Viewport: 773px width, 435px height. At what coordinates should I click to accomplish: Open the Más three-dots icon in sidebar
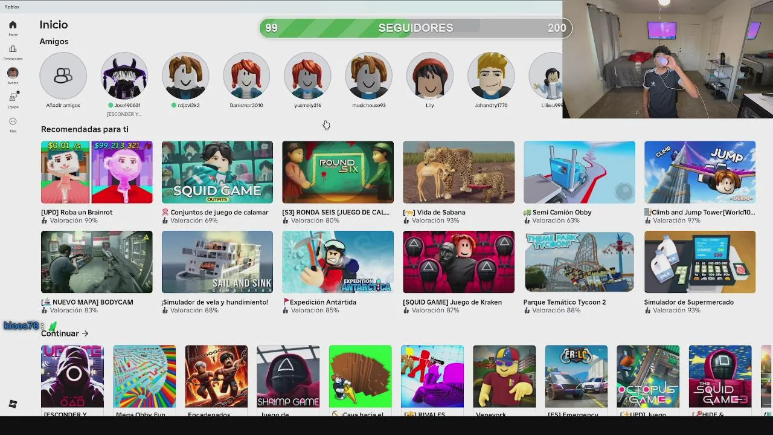tap(13, 121)
